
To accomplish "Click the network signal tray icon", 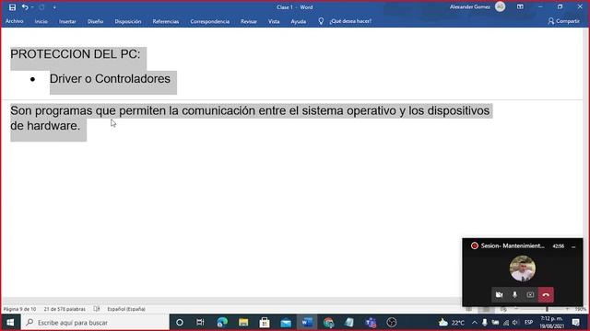I will tap(506, 323).
